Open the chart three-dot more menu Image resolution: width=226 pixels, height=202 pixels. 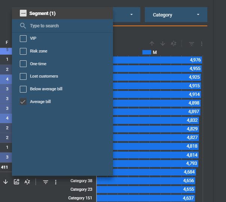point(202,44)
